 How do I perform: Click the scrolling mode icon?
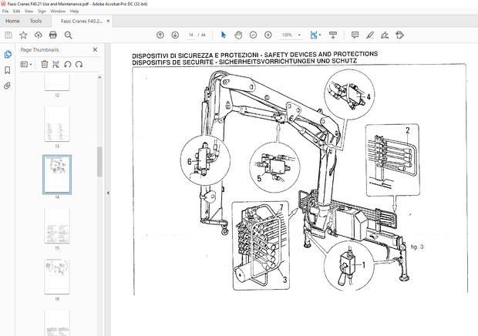click(333, 35)
